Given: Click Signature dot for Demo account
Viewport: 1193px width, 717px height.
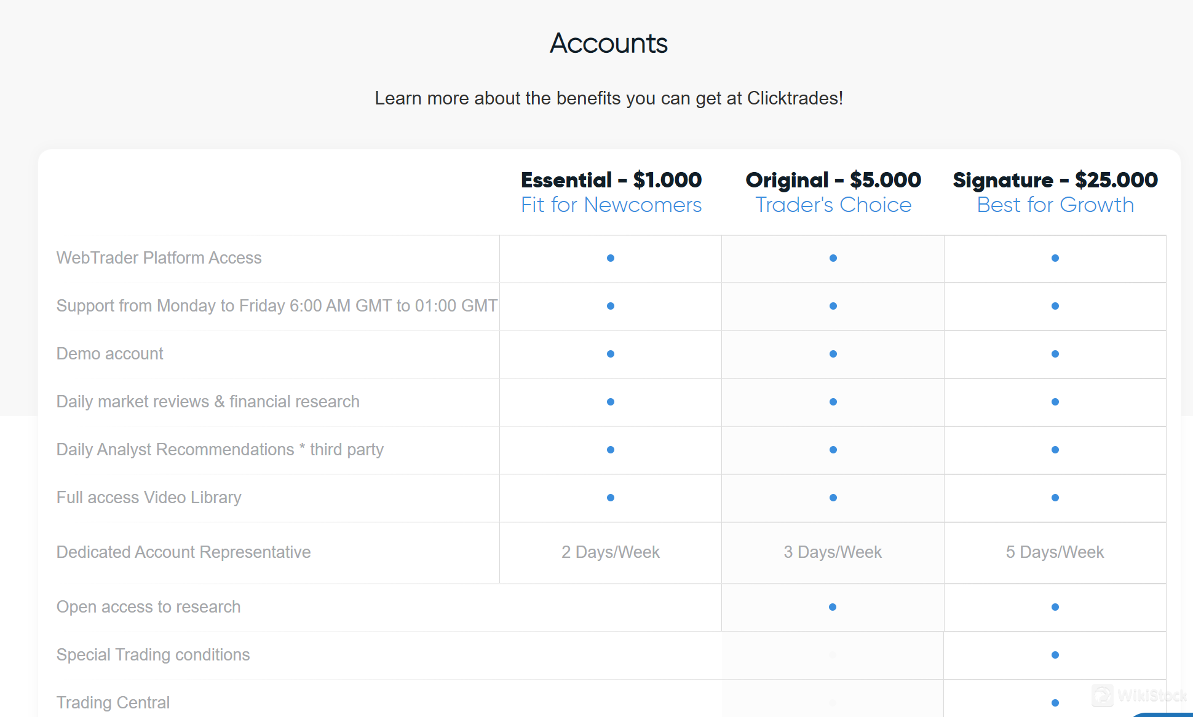Looking at the screenshot, I should coord(1055,354).
